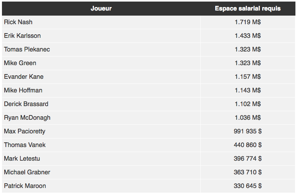Screen dimensions: 297x195
Task: Click the Mike Hoffman name cell
Action: (23, 90)
